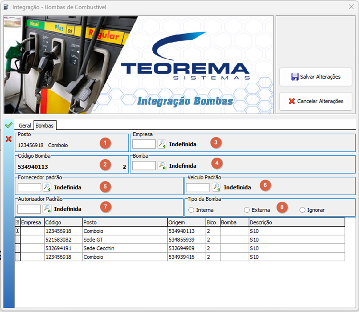Switch to the Bombas tab
This screenshot has height=312, width=359.
(x=45, y=125)
